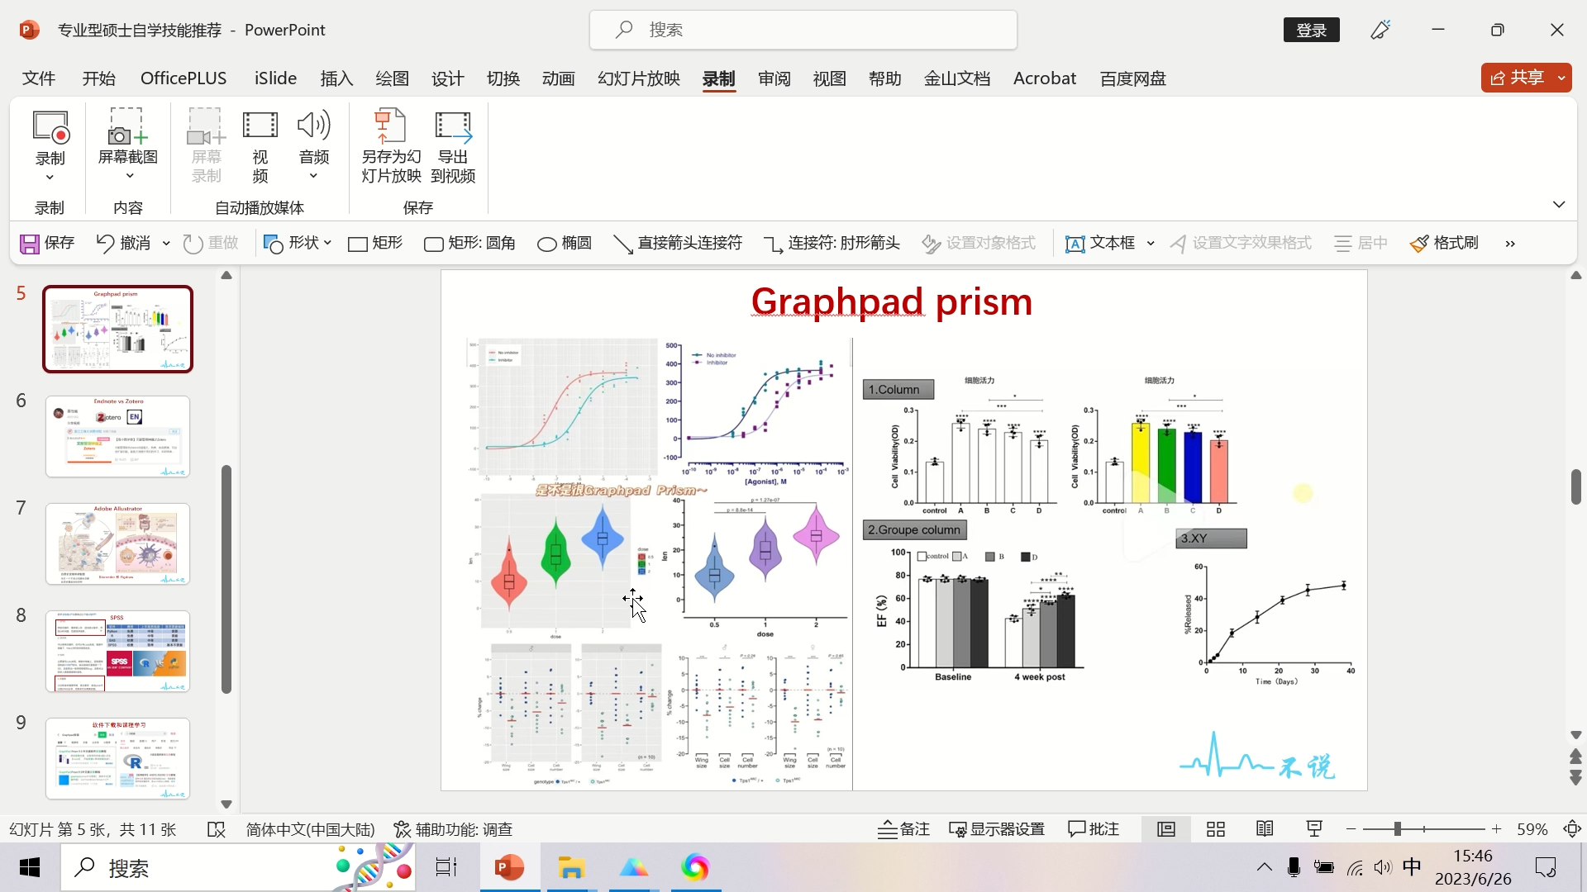The image size is (1587, 892).
Task: Open 显示器设置 display settings
Action: 997,829
